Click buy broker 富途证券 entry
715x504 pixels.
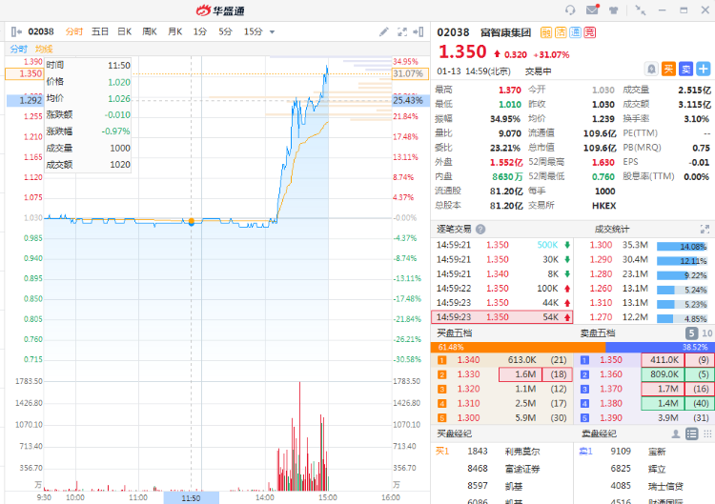[522, 469]
